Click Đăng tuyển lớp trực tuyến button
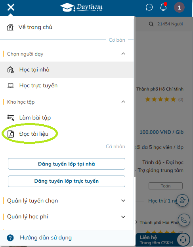 click(x=67, y=181)
